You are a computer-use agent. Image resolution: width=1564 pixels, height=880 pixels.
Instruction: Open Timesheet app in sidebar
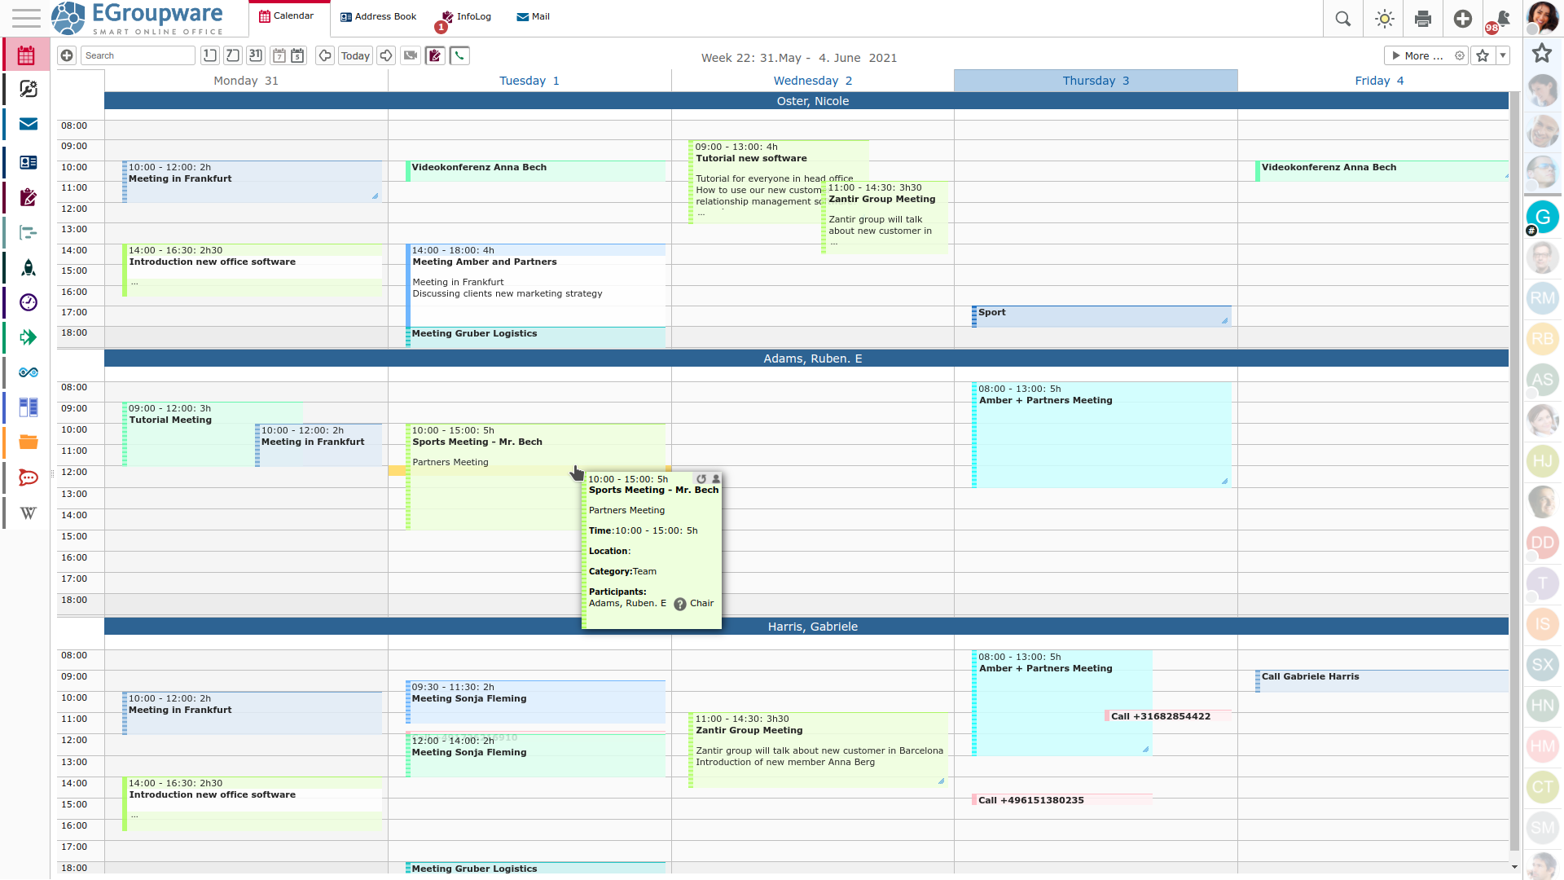point(29,302)
